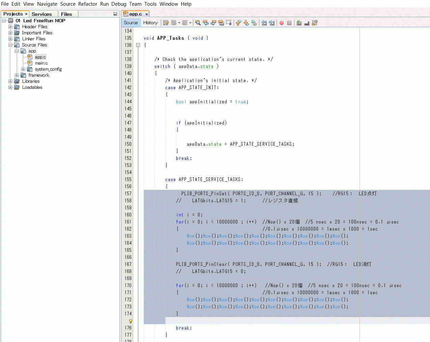
Task: Open the Team menu
Action: tap(135, 4)
